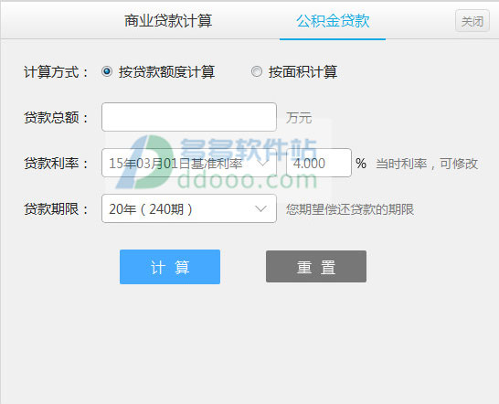This screenshot has height=404, width=499.
Task: Click the 当时利率，可修改 hint text
Action: click(x=427, y=164)
